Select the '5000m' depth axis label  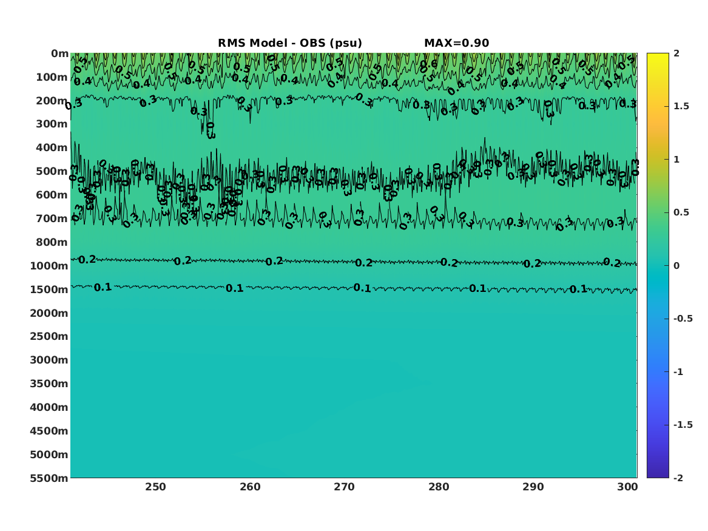pos(49,455)
